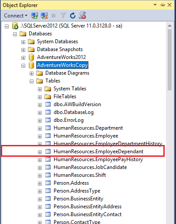Click the vertical scrollbar thumb
Image resolution: width=176 pixels, height=224 pixels.
[169, 60]
